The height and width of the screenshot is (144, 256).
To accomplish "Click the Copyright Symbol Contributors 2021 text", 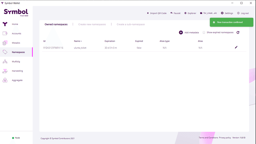I will tap(58, 139).
